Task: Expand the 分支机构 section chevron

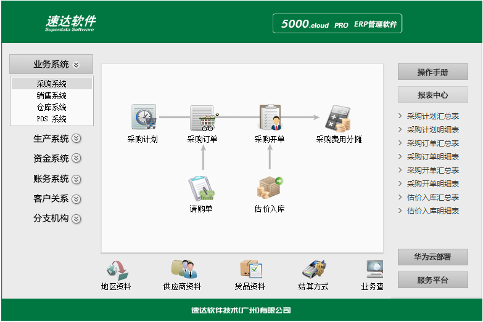Action: tap(76, 219)
